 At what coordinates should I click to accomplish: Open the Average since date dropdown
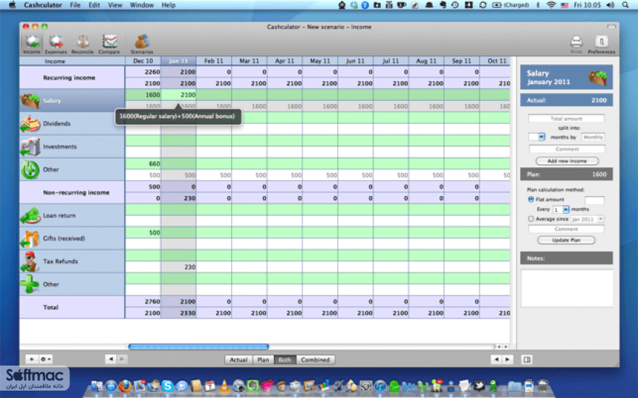pyautogui.click(x=588, y=219)
